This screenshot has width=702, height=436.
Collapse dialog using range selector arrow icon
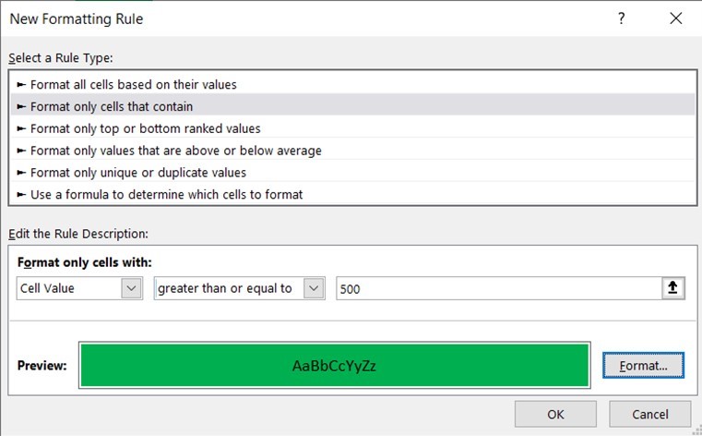tap(673, 288)
